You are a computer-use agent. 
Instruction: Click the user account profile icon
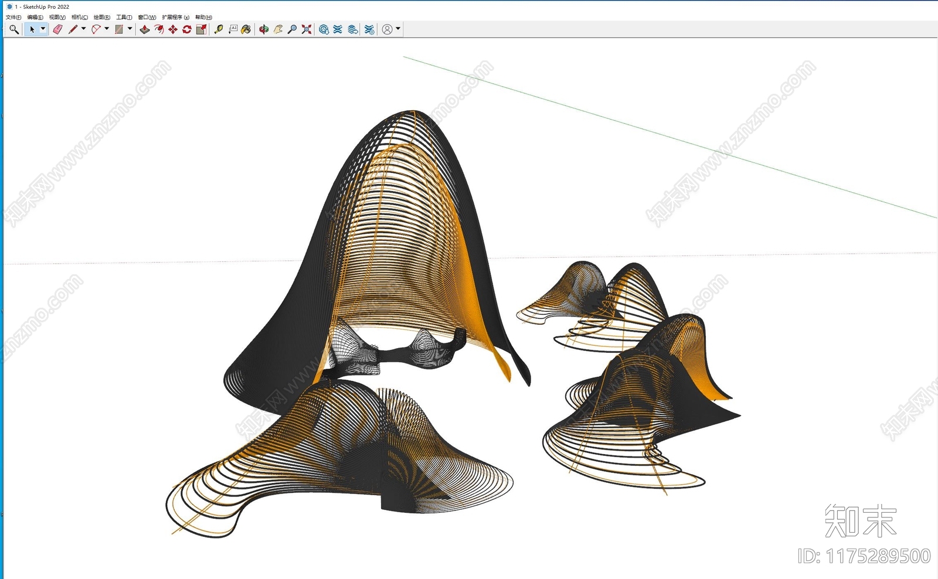(387, 29)
